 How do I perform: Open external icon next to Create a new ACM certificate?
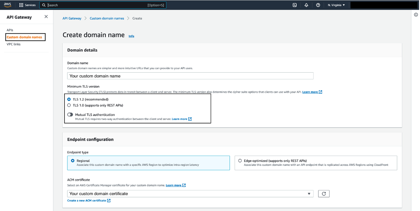coord(109,200)
